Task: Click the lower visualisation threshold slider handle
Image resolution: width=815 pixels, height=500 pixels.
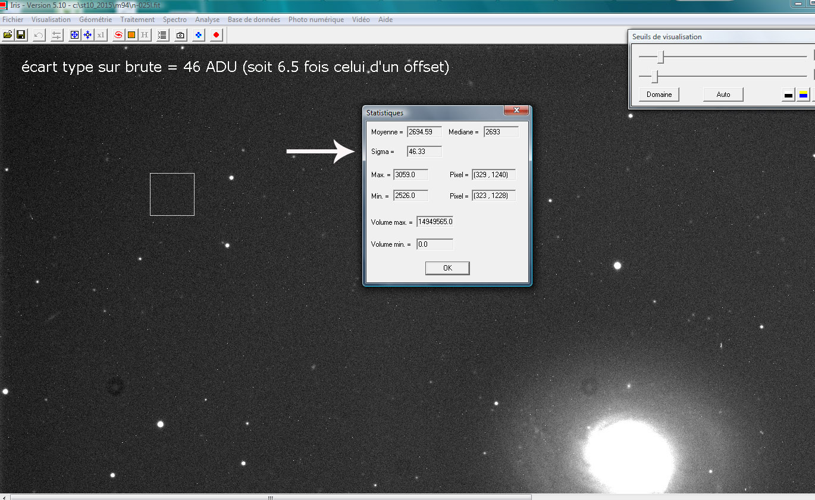Action: 655,76
